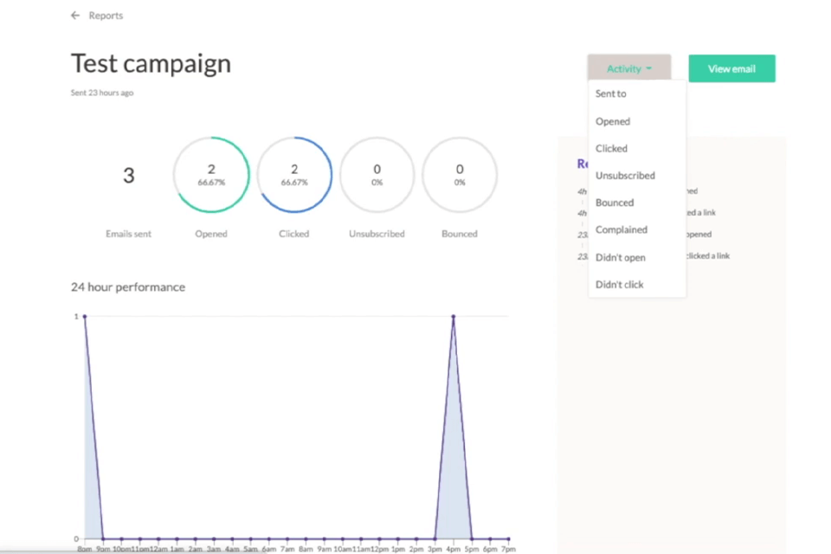Click the emails sent count 3
The width and height of the screenshot is (831, 554).
(x=129, y=176)
